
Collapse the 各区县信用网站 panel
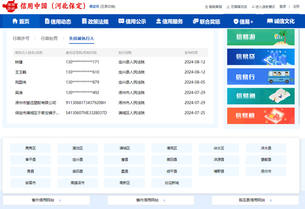click(255, 200)
